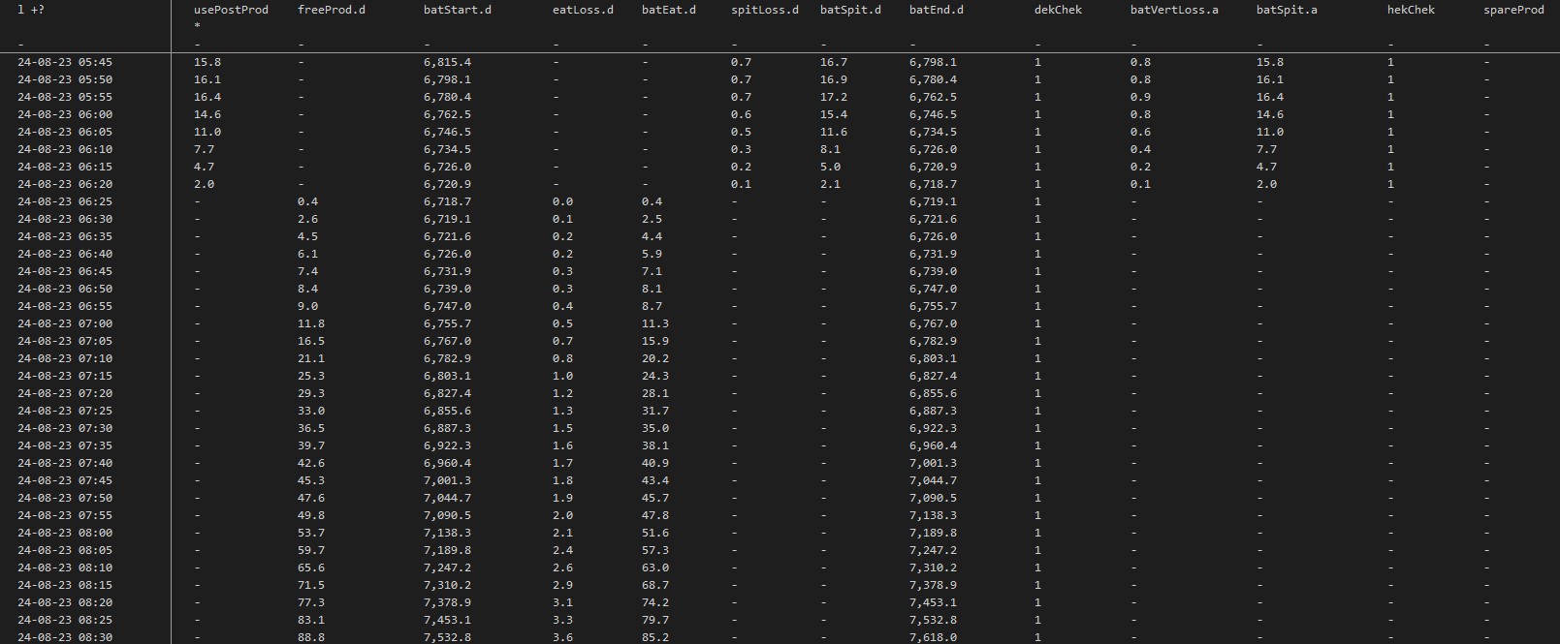
Task: Click freeProd.d value 53.7
Action: click(x=311, y=533)
